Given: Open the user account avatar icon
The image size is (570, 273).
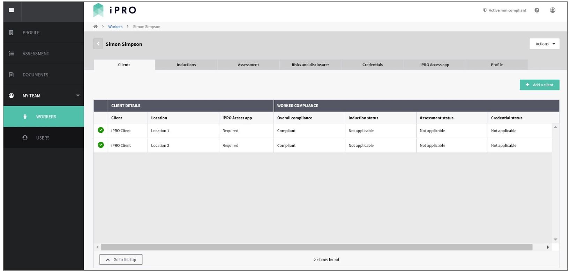Looking at the screenshot, I should 553,10.
